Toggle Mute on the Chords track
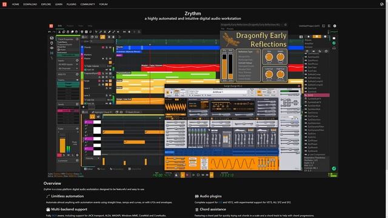 tap(110, 47)
